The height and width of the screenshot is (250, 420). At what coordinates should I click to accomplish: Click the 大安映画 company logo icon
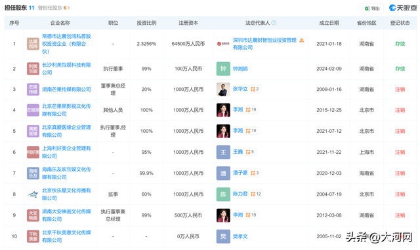[x=33, y=215]
